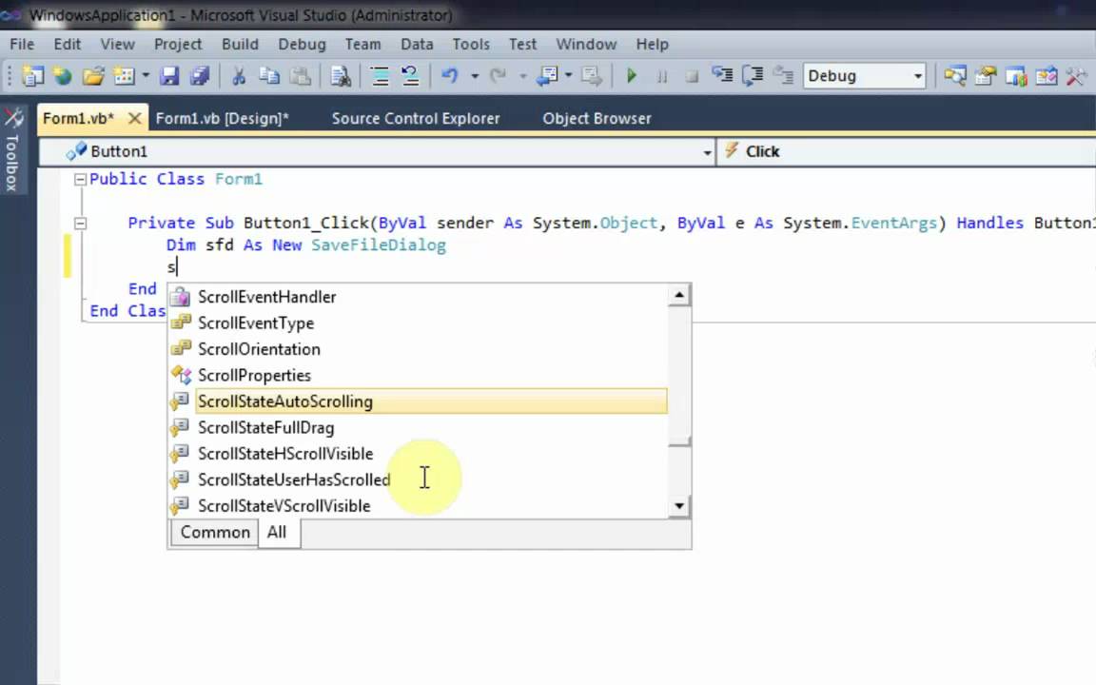The height and width of the screenshot is (685, 1096).
Task: Click the Step Out icon
Action: (783, 75)
